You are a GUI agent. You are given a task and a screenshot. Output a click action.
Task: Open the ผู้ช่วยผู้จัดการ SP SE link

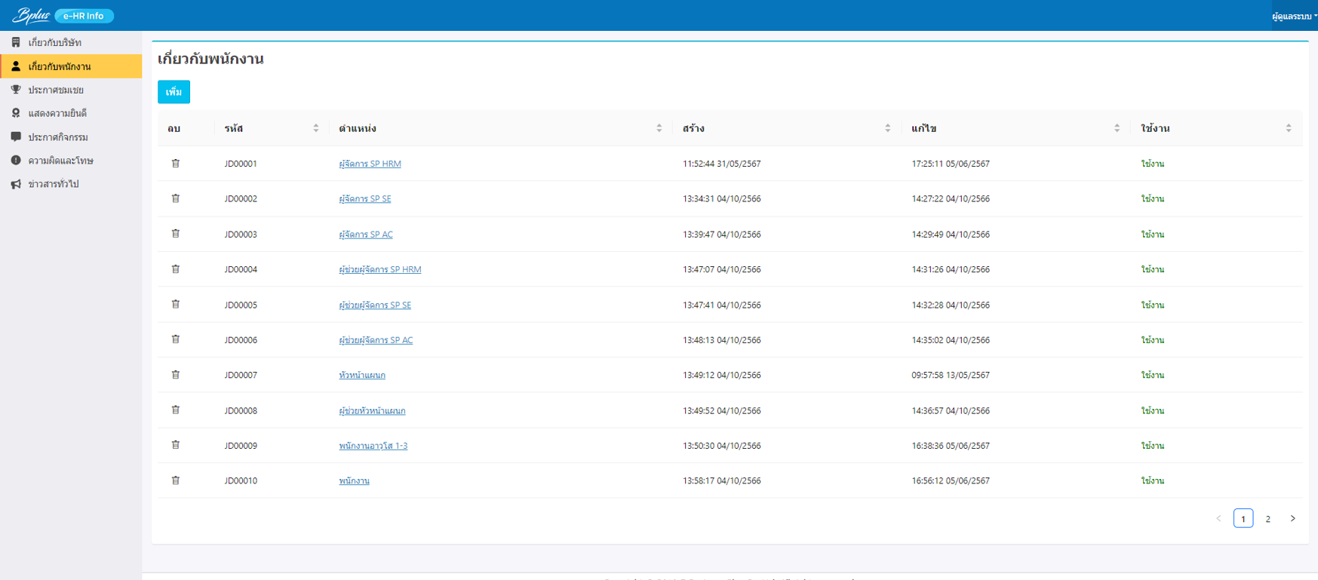[x=375, y=305]
